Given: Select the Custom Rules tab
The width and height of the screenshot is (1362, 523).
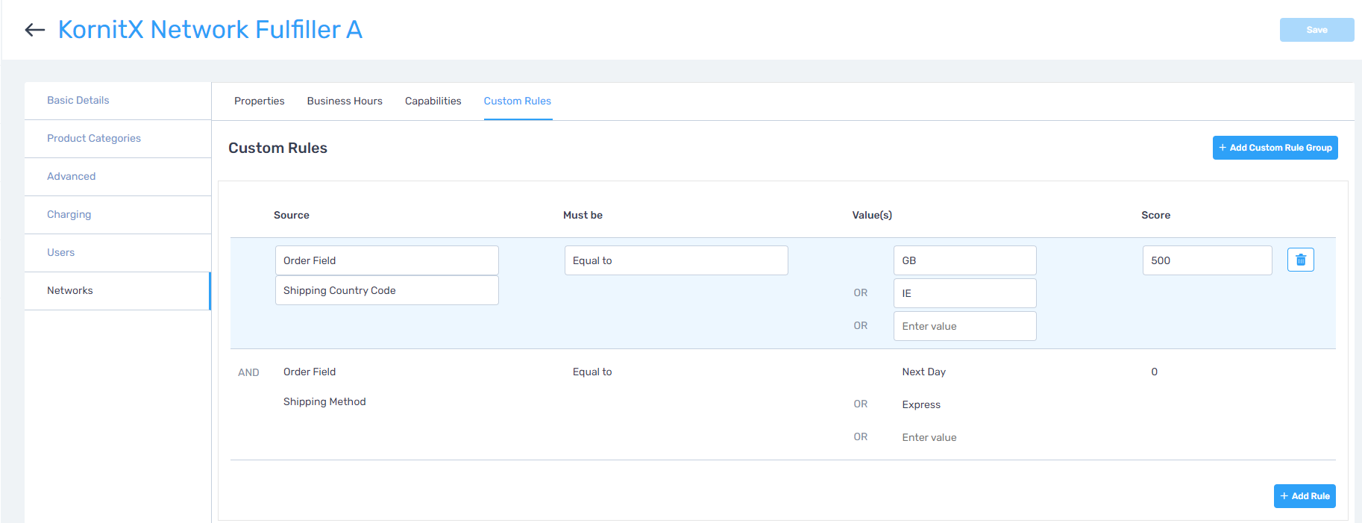Looking at the screenshot, I should 517,101.
